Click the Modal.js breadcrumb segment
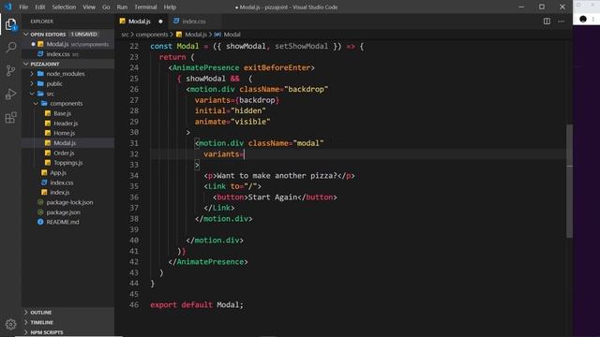Screen dimensions: 600x337 196,35
